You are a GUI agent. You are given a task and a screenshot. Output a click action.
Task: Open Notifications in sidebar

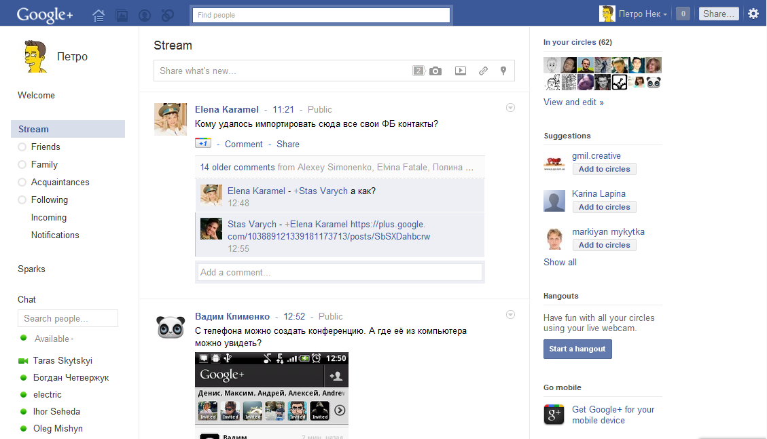55,235
